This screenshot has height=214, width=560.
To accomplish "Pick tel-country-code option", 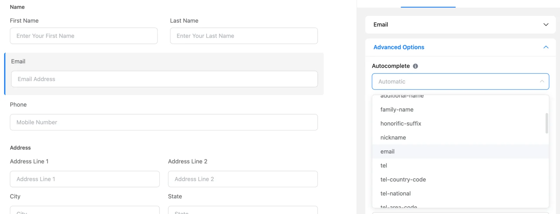I will pos(460,179).
